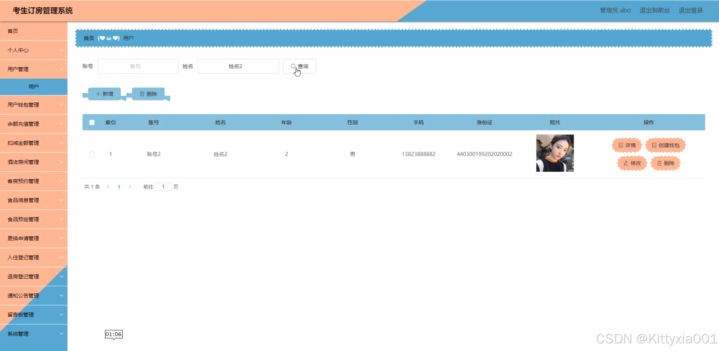The image size is (719, 351).
Task: Tick the checkbox for row 账号2
Action: pyautogui.click(x=92, y=154)
